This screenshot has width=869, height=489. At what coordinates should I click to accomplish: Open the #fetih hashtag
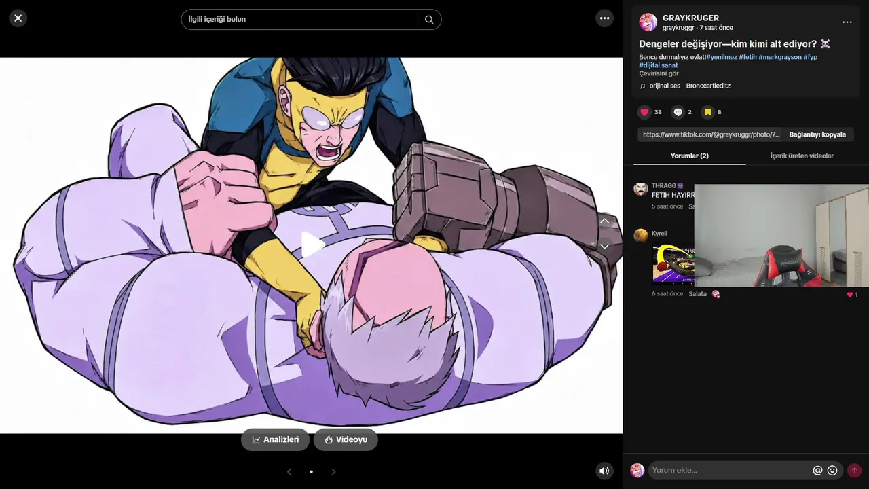click(x=747, y=57)
